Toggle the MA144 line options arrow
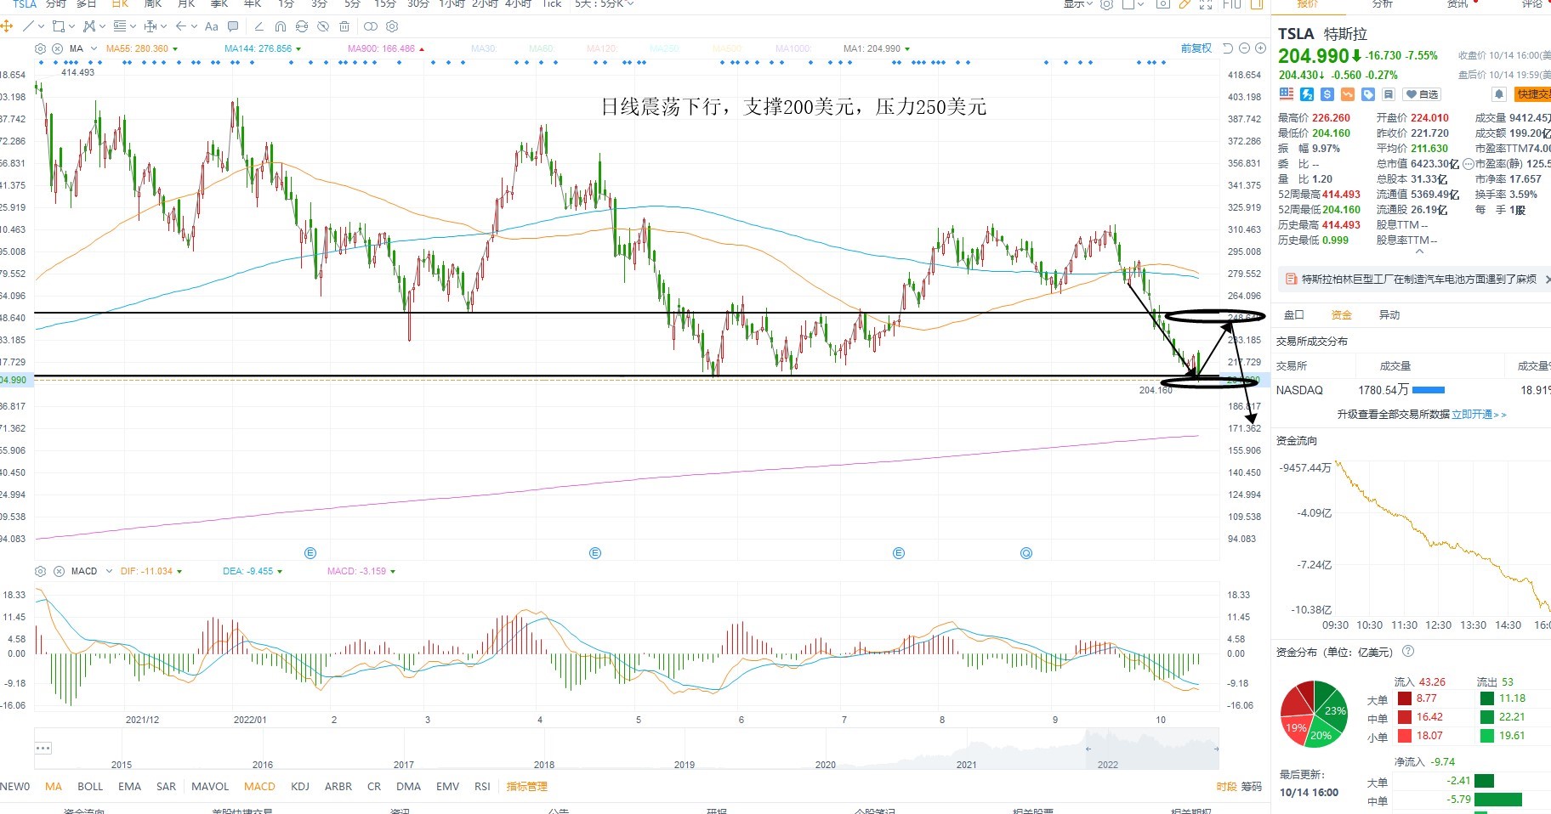This screenshot has height=814, width=1551. (298, 49)
